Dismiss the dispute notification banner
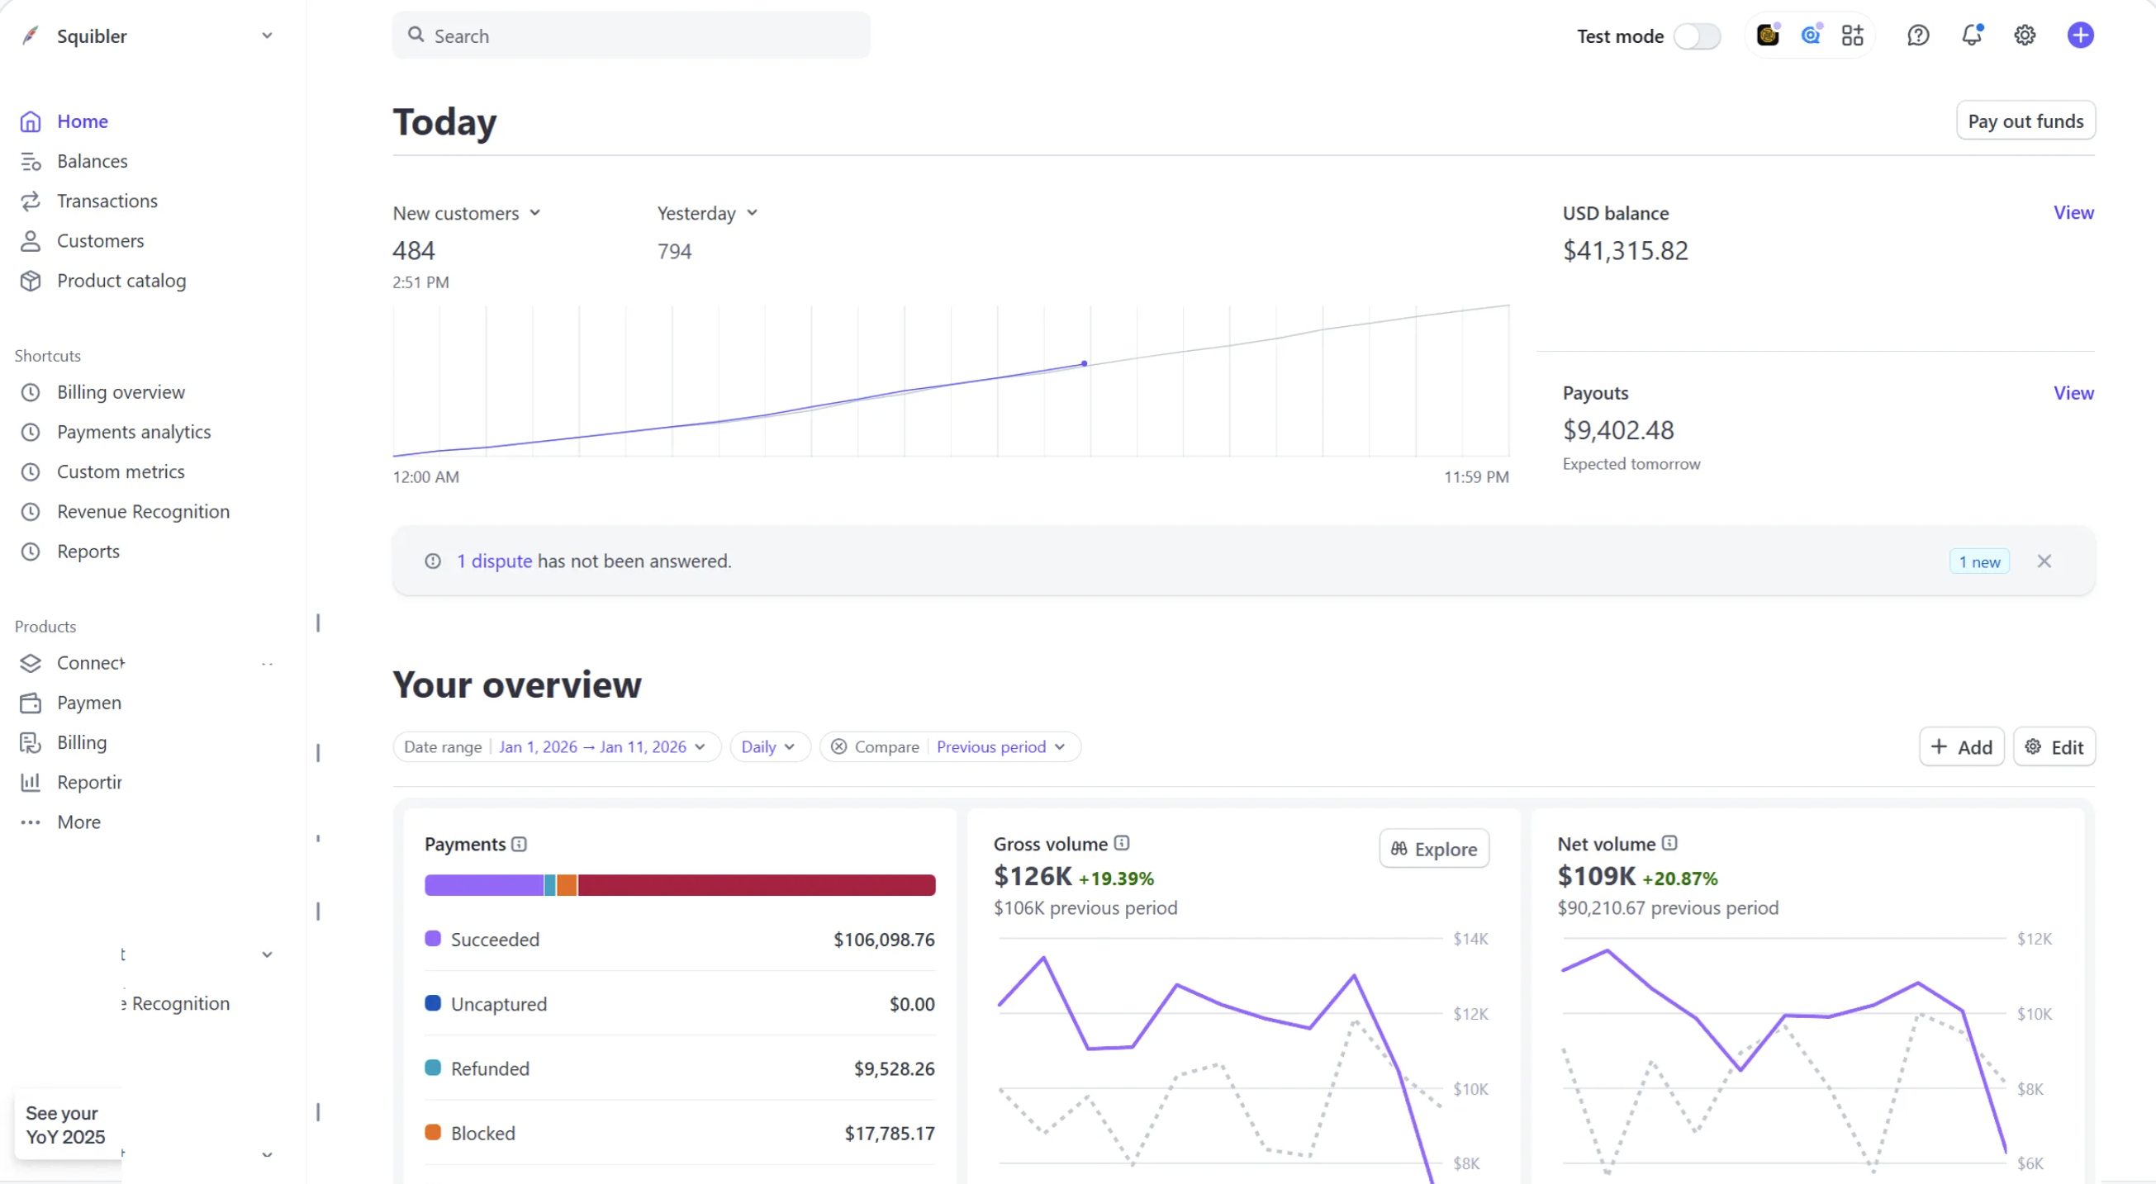This screenshot has width=2156, height=1184. [2044, 561]
